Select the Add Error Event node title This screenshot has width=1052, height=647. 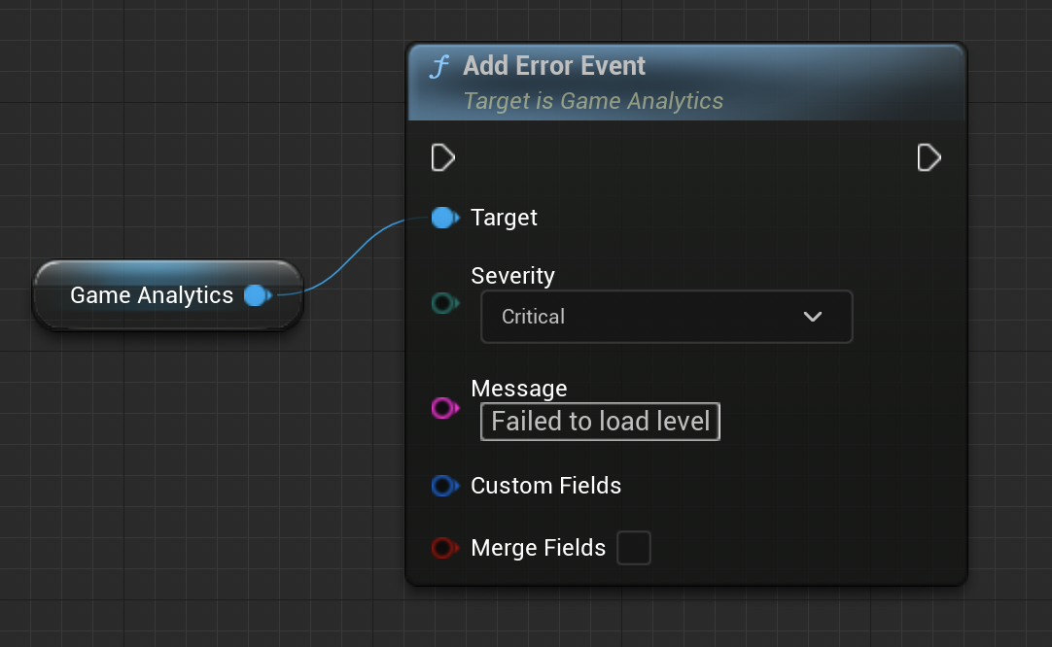pyautogui.click(x=554, y=66)
